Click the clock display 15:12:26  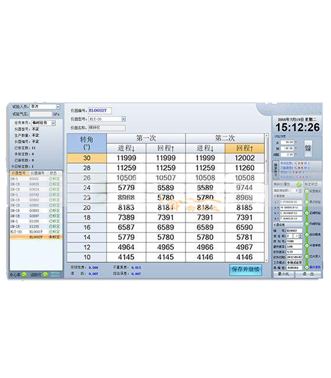pyautogui.click(x=297, y=127)
